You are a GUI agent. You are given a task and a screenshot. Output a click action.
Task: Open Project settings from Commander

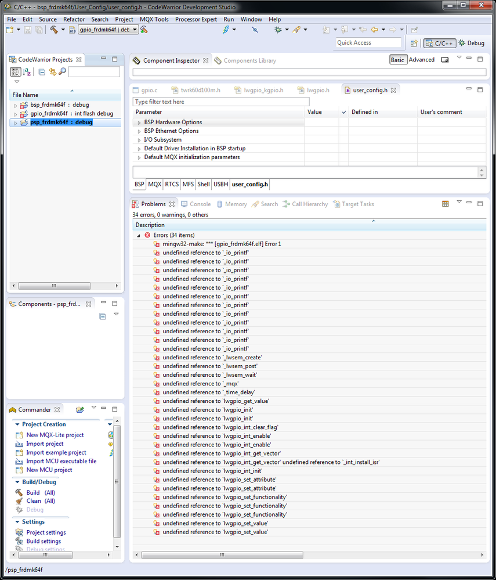(x=46, y=532)
